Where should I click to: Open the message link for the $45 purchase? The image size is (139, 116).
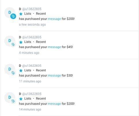54,47
